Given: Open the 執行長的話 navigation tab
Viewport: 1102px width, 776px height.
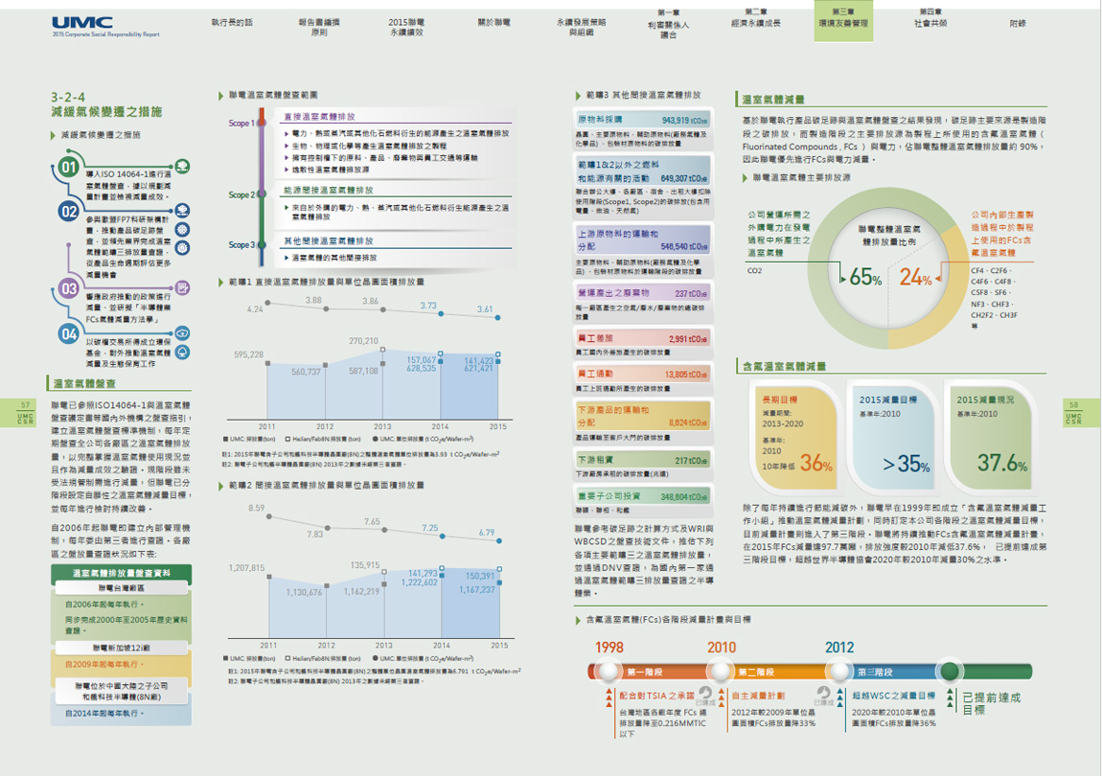Looking at the screenshot, I should point(231,21).
